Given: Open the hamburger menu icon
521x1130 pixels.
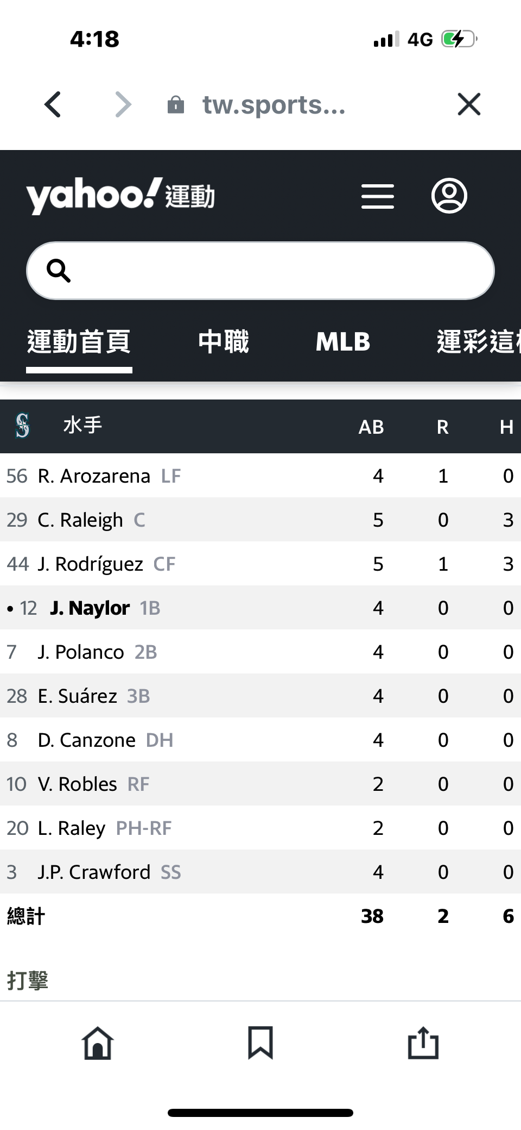Looking at the screenshot, I should pos(378,196).
